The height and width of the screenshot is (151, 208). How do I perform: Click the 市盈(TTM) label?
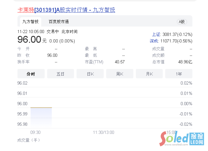coord(94,62)
